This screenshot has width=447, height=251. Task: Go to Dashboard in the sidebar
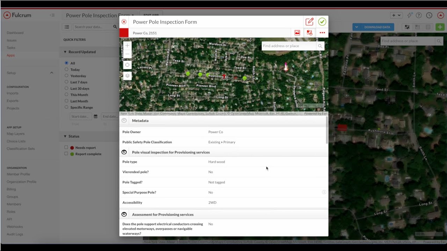tap(15, 33)
